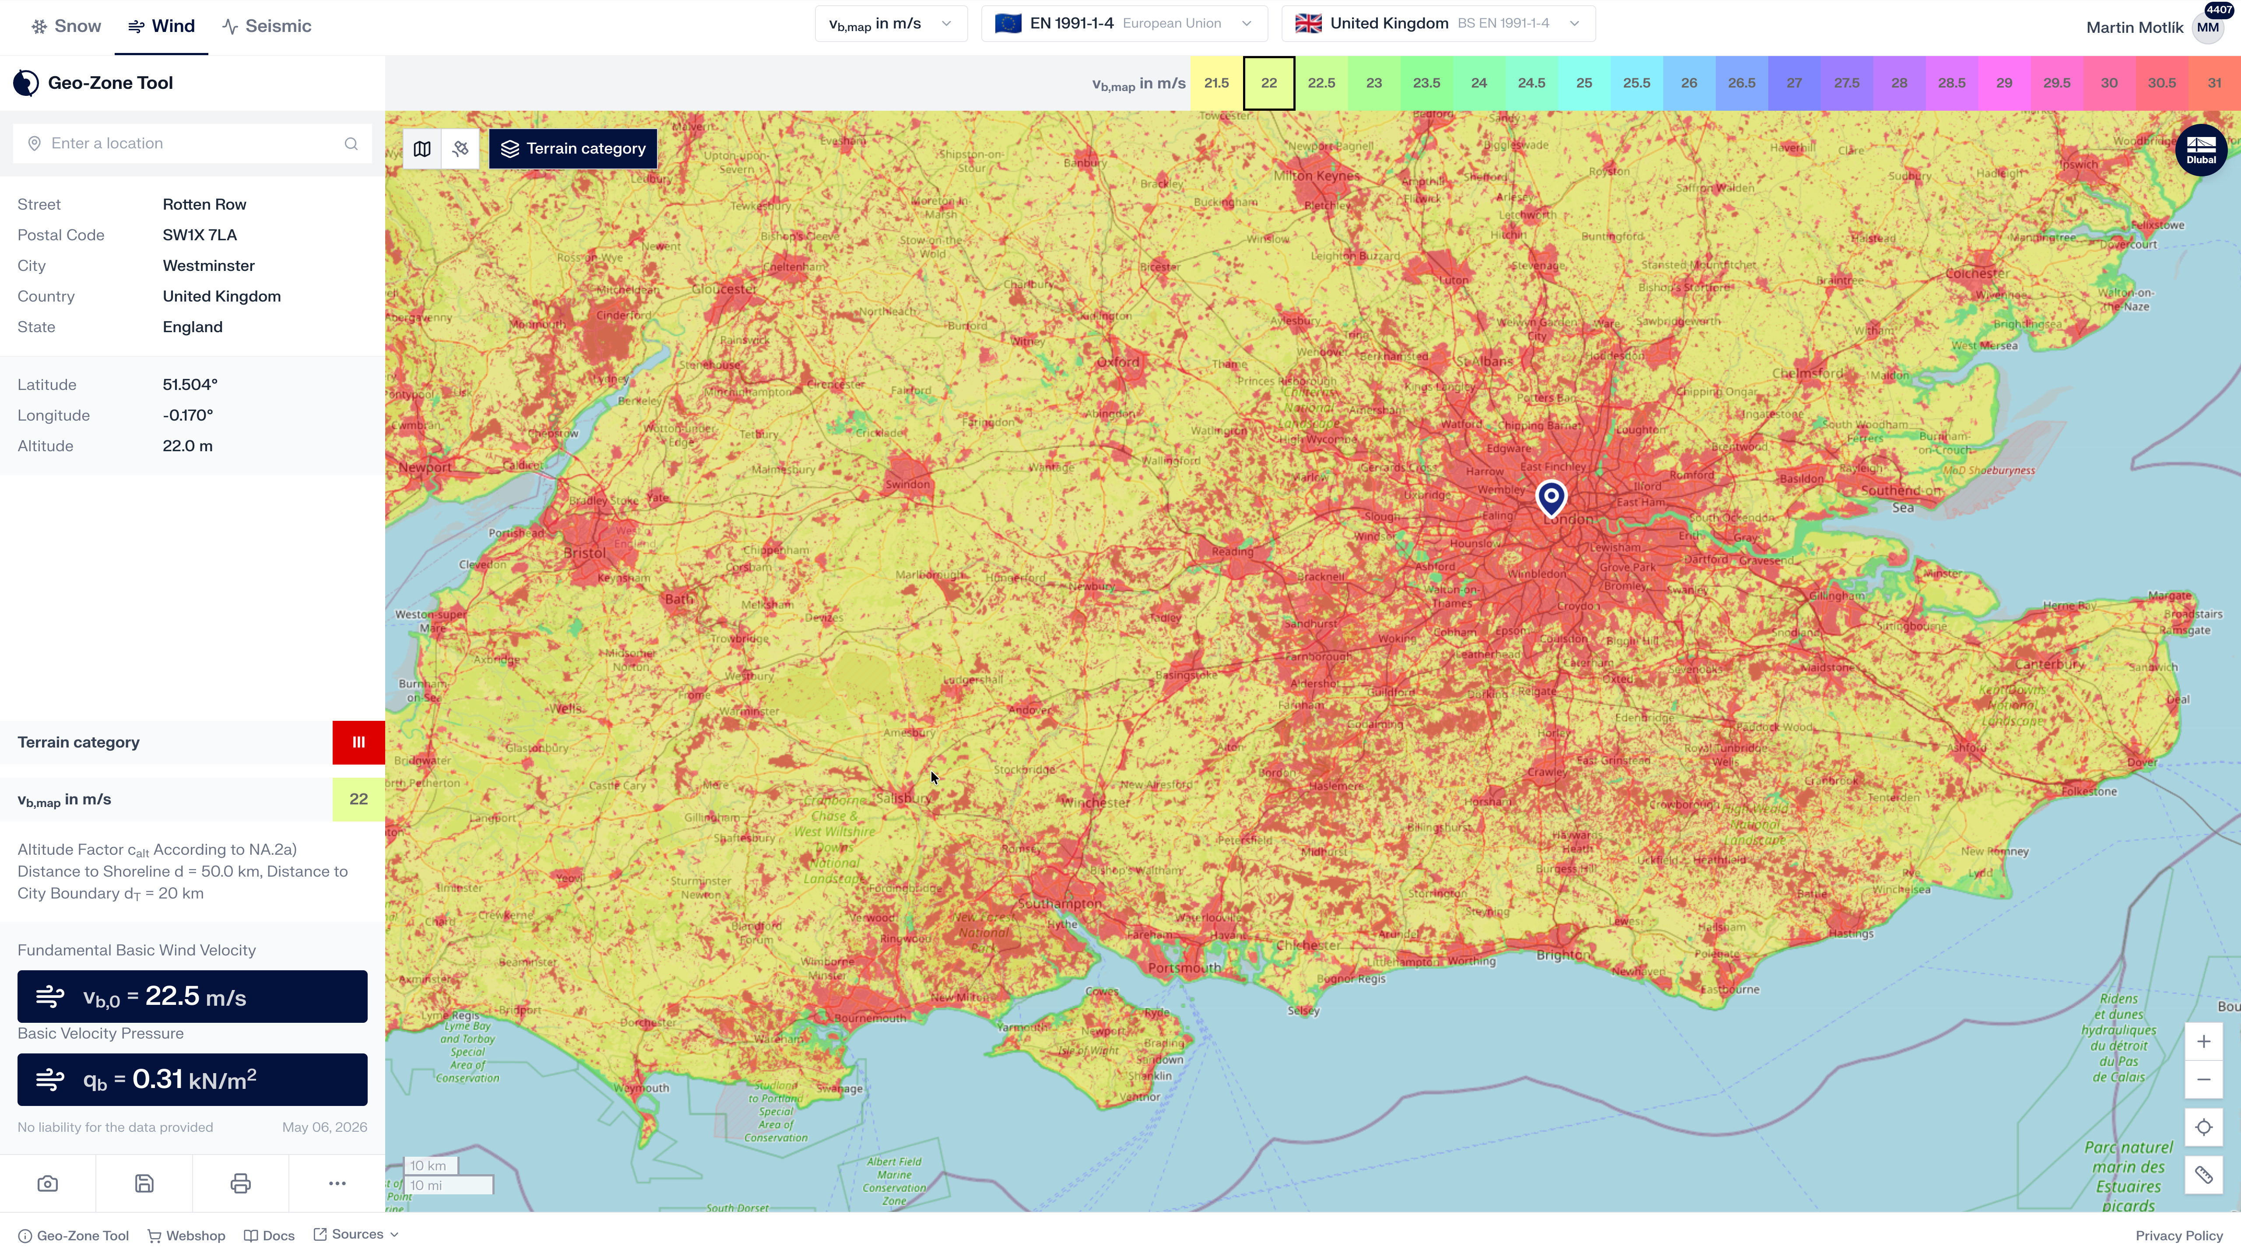The width and height of the screenshot is (2241, 1260).
Task: Select the 24.5 legend color swatch
Action: (x=1531, y=84)
